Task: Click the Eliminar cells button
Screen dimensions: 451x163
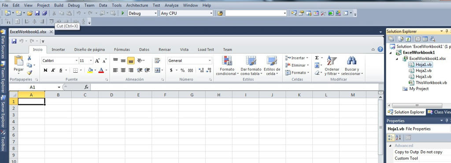Action: click(297, 65)
